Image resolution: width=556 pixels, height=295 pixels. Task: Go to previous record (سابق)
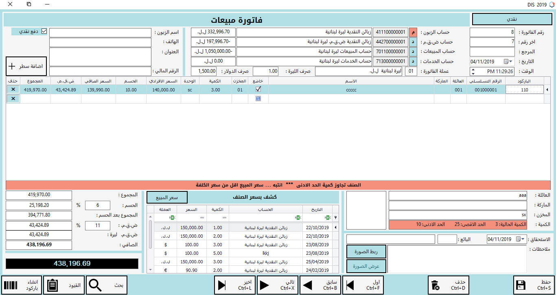[x=321, y=285]
